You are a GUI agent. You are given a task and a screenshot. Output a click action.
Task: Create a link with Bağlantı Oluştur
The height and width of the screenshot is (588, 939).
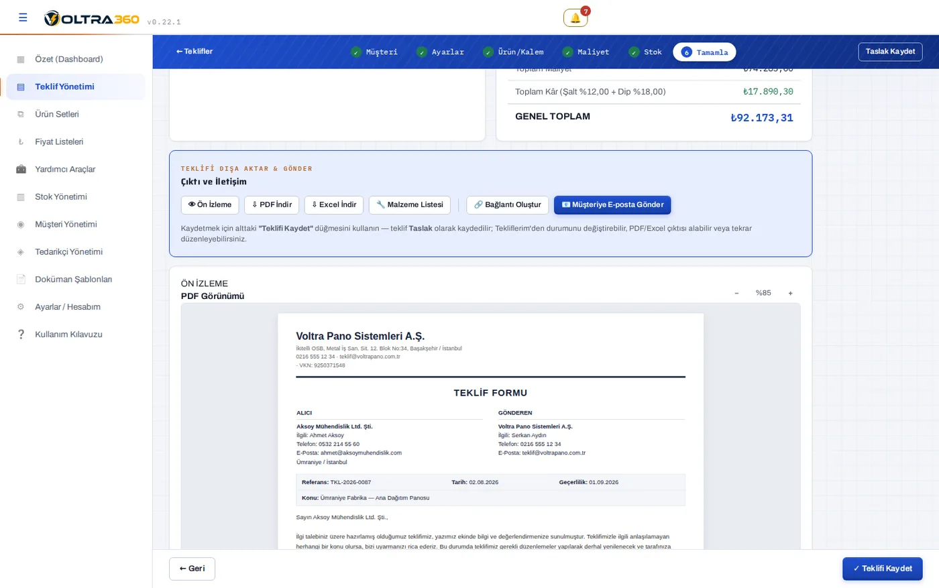[508, 204]
